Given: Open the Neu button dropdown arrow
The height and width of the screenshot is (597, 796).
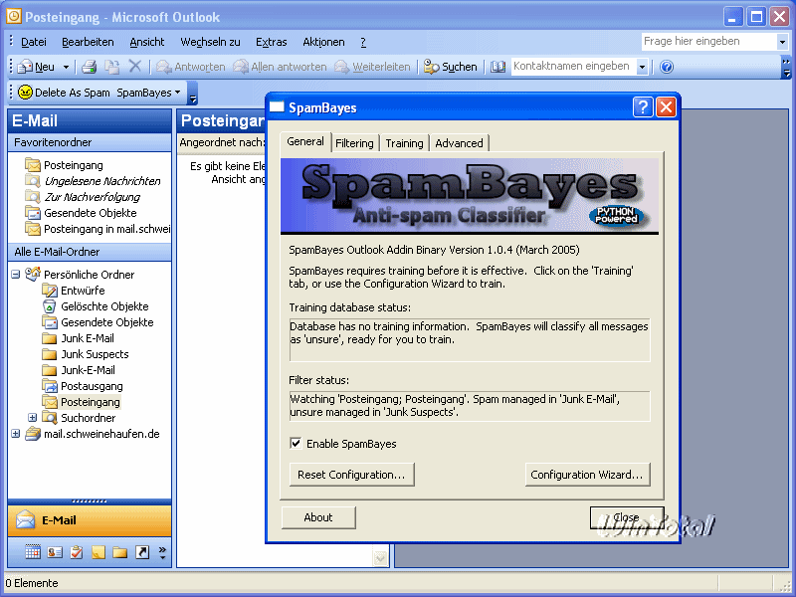Looking at the screenshot, I should pos(66,67).
